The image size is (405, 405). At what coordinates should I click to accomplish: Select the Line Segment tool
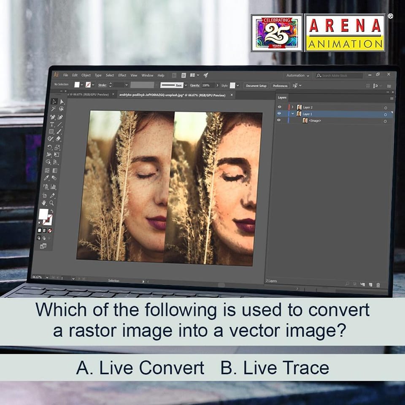[x=59, y=124]
